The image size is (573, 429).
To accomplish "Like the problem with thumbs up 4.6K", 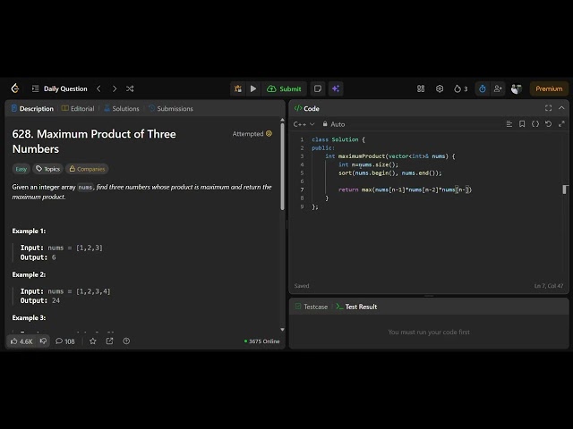I will [21, 341].
